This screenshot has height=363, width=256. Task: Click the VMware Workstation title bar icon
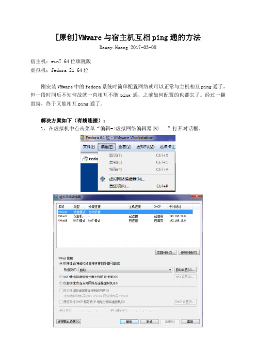coord(82,138)
